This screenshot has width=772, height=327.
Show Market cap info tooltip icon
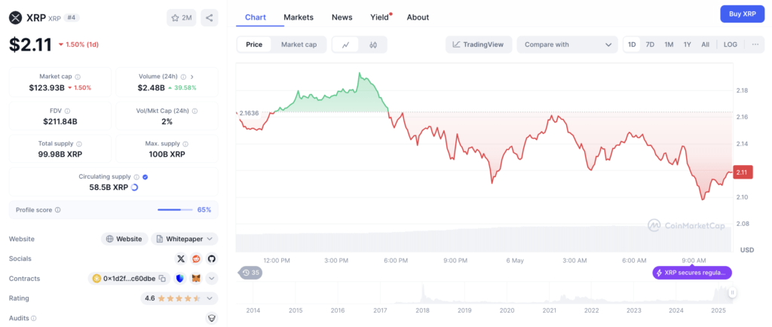click(78, 77)
